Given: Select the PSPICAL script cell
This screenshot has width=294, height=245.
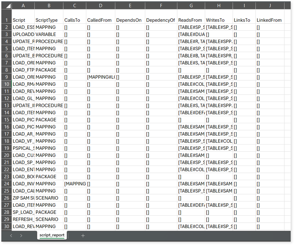Looking at the screenshot, I should 23,148.
